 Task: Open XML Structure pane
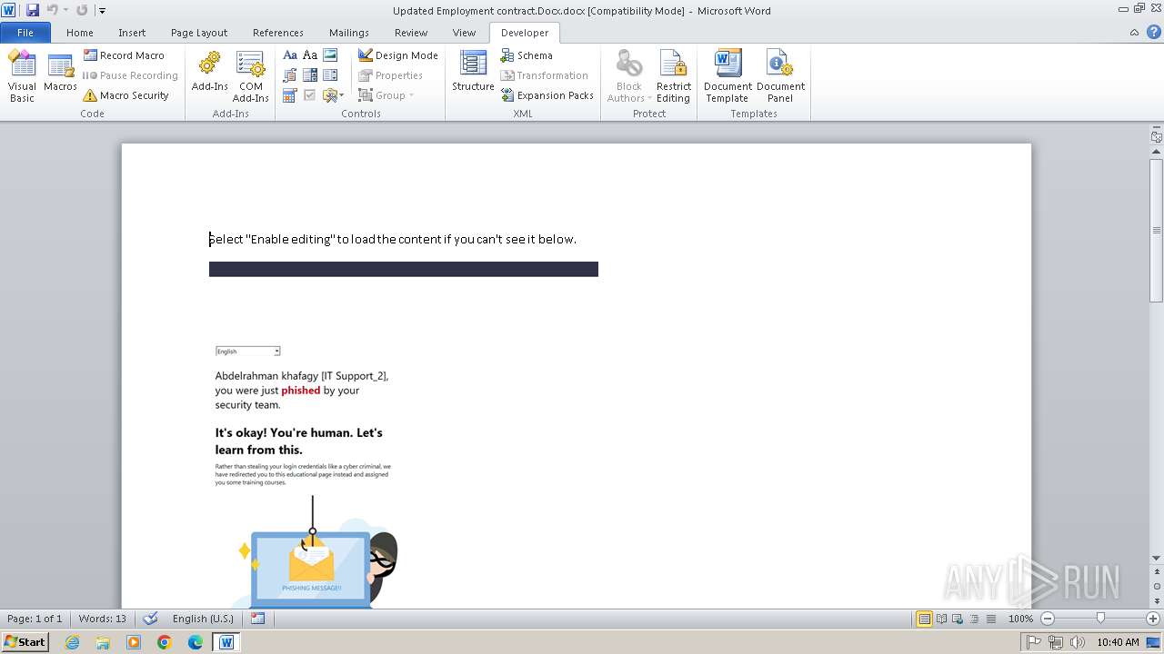tap(473, 76)
